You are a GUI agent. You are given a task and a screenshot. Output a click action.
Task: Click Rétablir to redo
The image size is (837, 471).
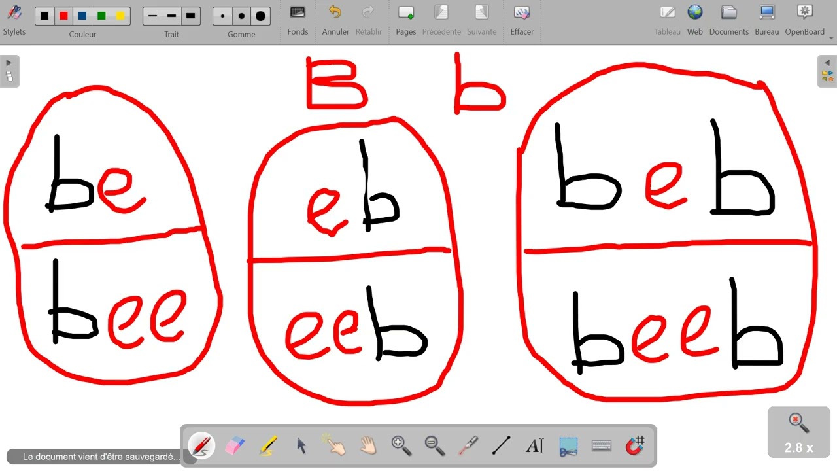click(x=369, y=20)
